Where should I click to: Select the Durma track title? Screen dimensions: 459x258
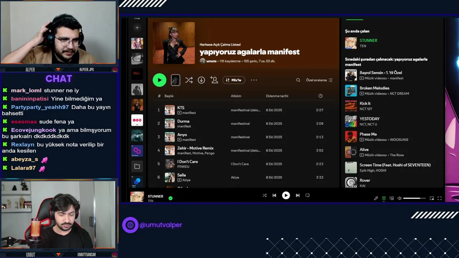coord(183,121)
